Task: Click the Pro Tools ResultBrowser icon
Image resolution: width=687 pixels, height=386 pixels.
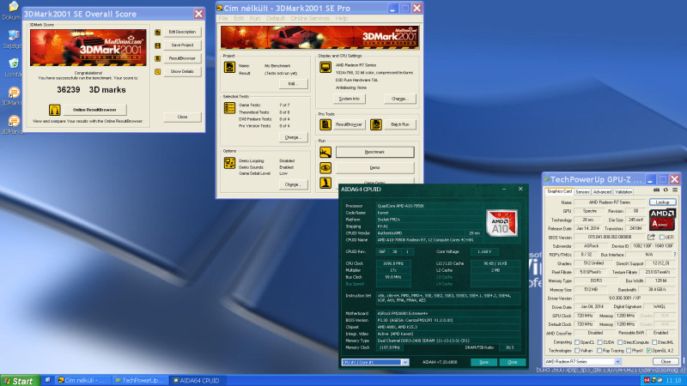Action: (x=325, y=124)
